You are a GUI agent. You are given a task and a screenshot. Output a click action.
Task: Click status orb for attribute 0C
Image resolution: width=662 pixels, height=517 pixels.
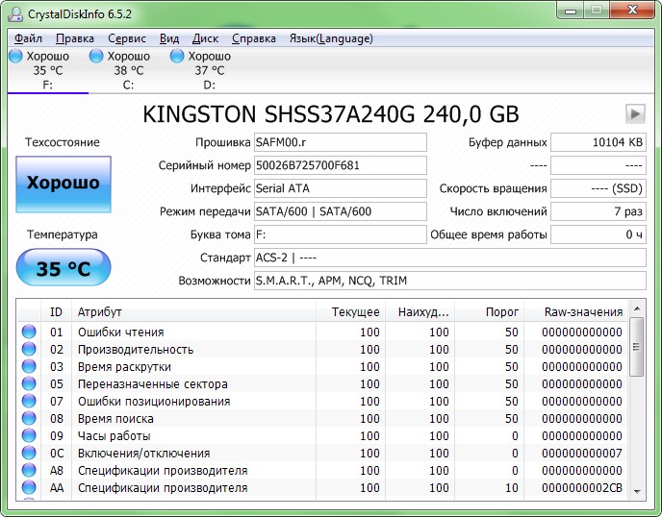coord(29,453)
